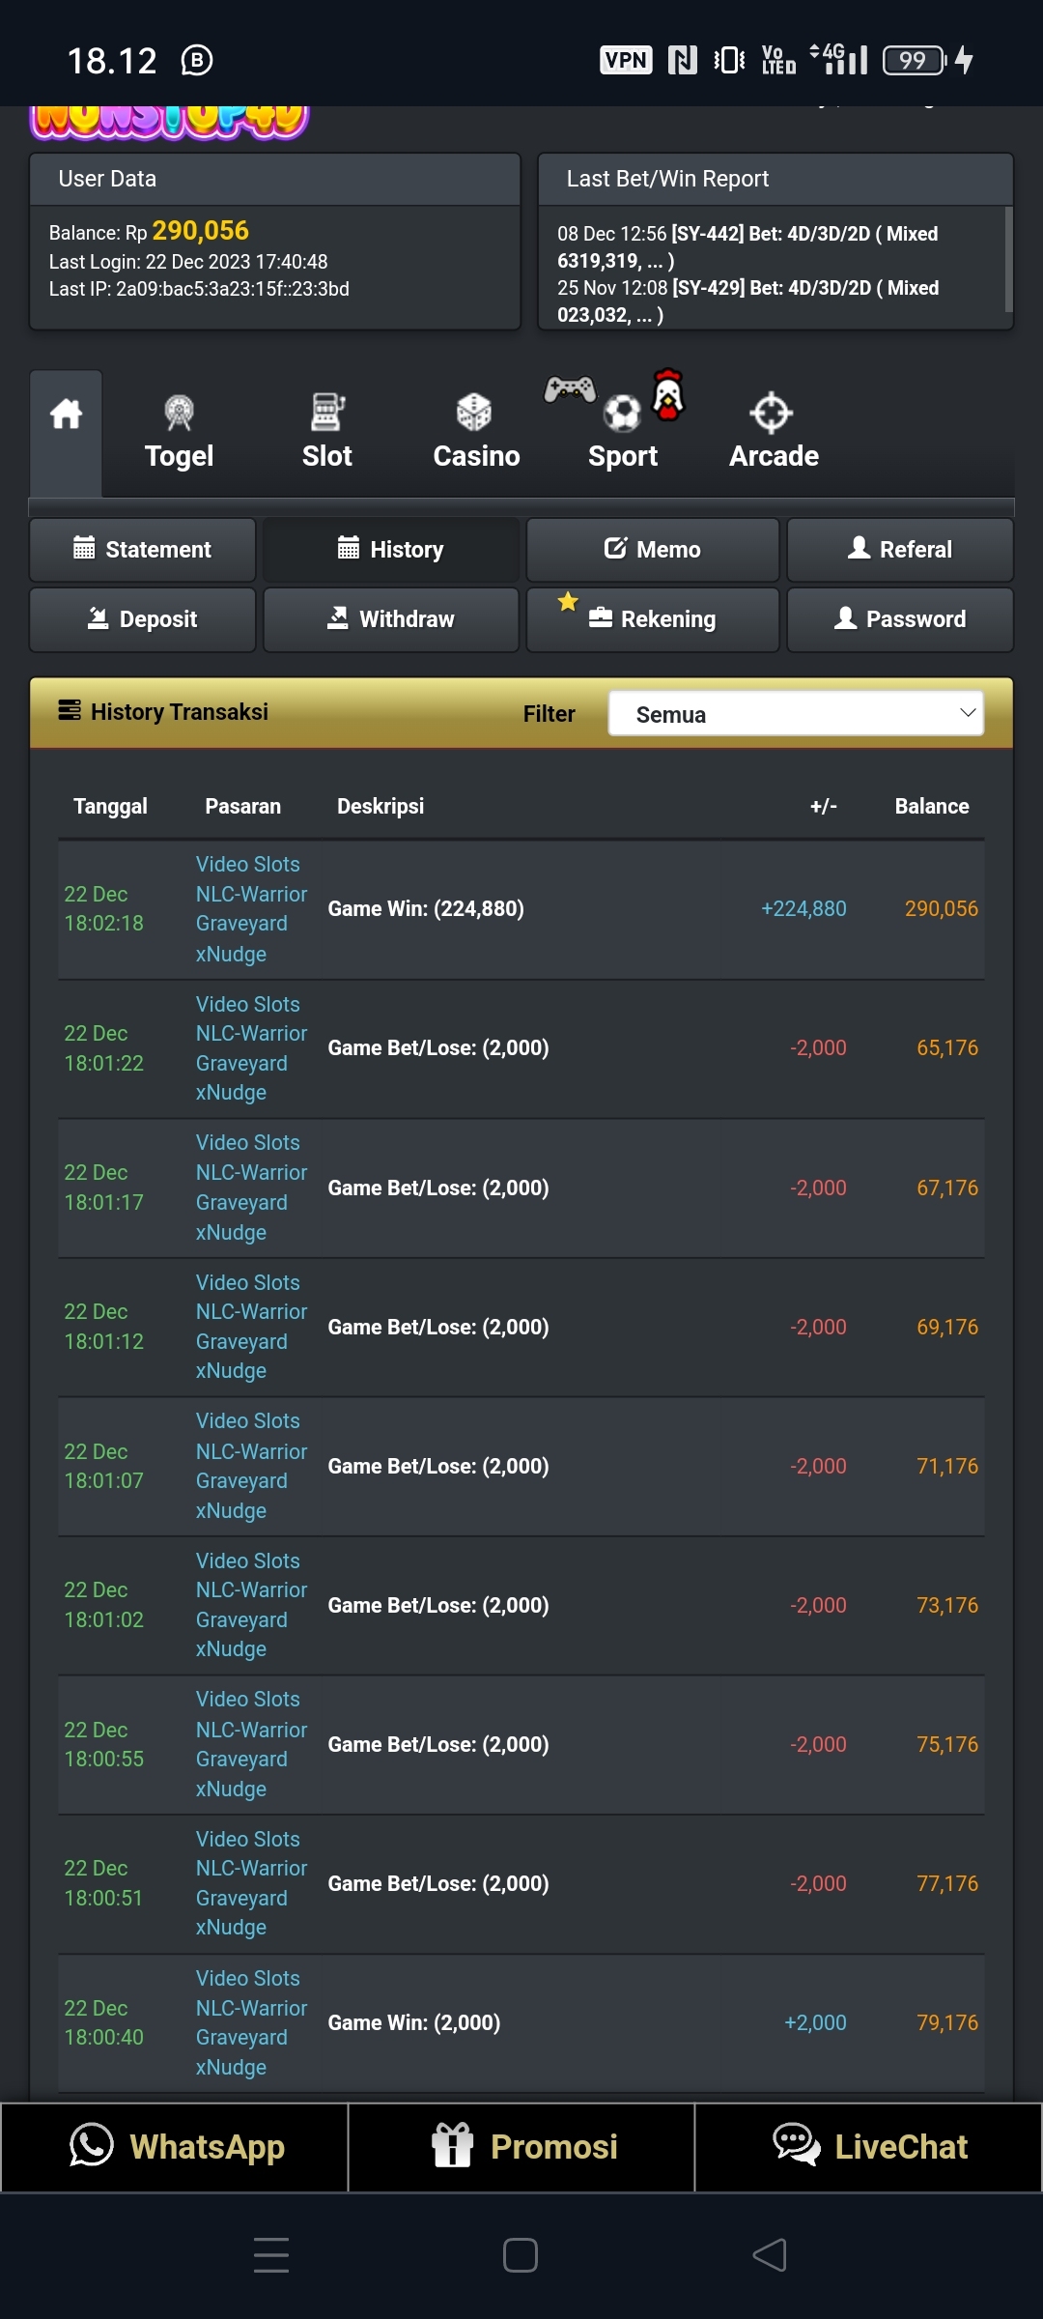Expand the Semua filter dropdown
The height and width of the screenshot is (2319, 1043).
point(796,714)
